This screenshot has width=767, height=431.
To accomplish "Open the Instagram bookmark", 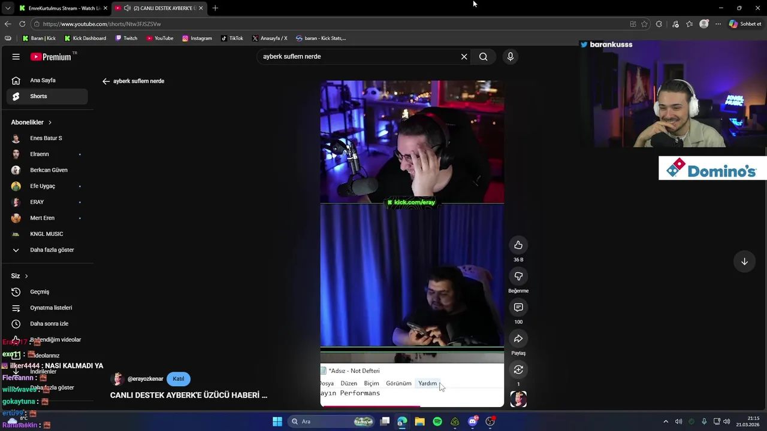I will (x=197, y=38).
